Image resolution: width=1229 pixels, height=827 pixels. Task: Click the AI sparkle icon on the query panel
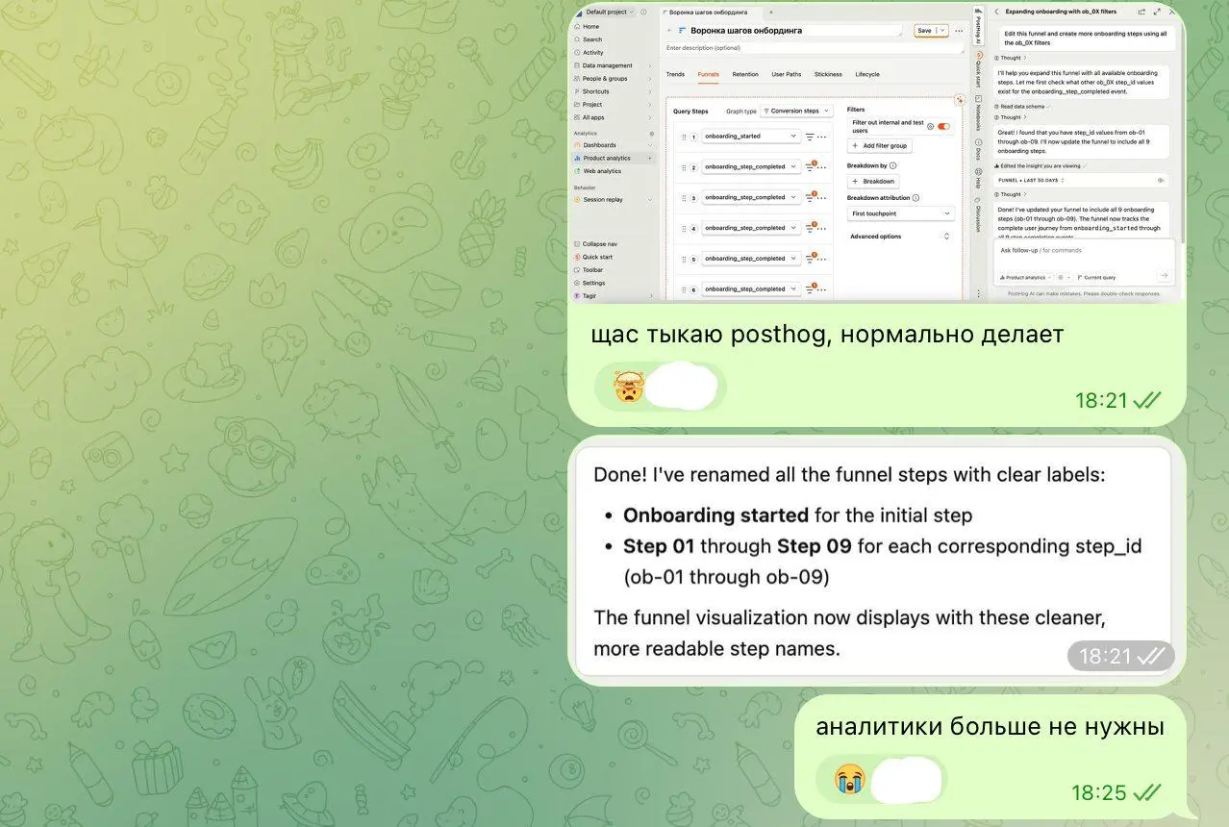coord(959,99)
